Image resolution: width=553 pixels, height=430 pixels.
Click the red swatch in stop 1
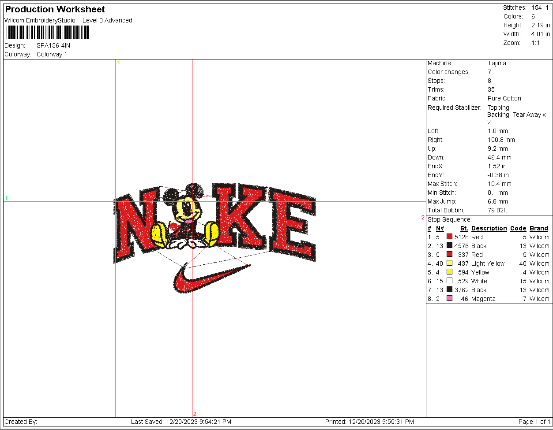tap(449, 237)
